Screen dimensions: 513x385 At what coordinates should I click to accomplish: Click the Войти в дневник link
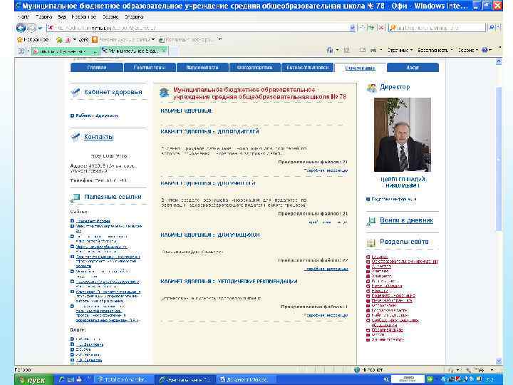[406, 220]
